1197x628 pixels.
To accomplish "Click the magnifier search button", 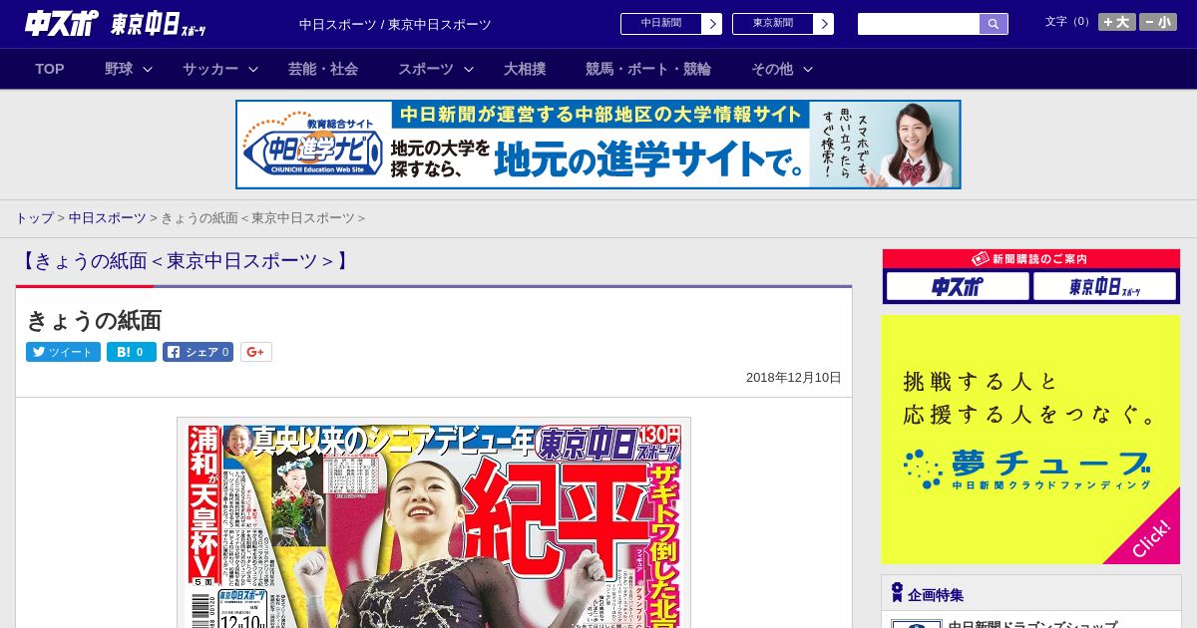I will 994,24.
